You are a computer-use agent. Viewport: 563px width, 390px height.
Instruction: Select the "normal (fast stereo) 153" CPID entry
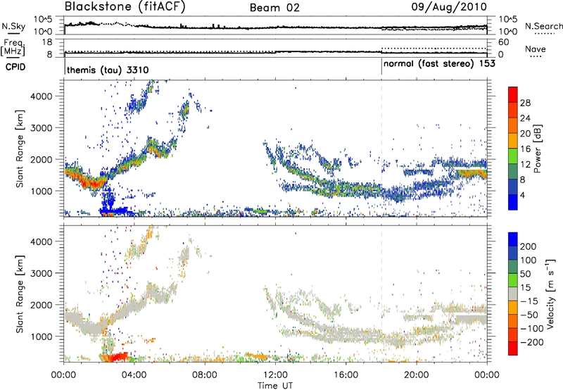(439, 64)
